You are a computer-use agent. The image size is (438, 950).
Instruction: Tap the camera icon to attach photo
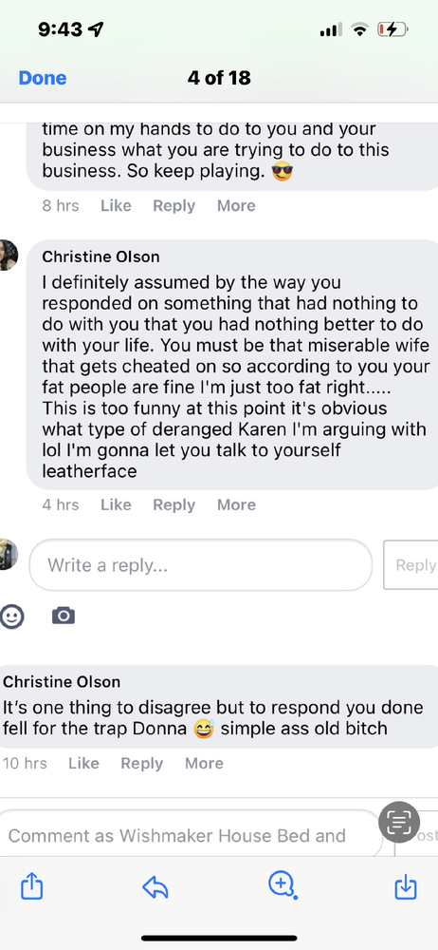(64, 616)
